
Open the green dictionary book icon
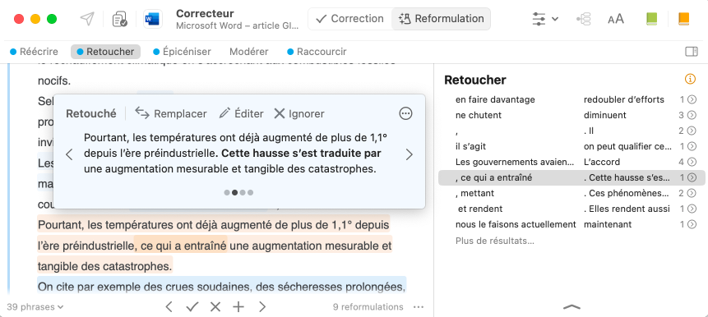[x=651, y=19]
